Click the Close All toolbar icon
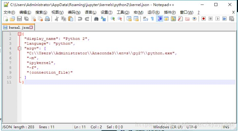238x131 pixels. point(40,19)
